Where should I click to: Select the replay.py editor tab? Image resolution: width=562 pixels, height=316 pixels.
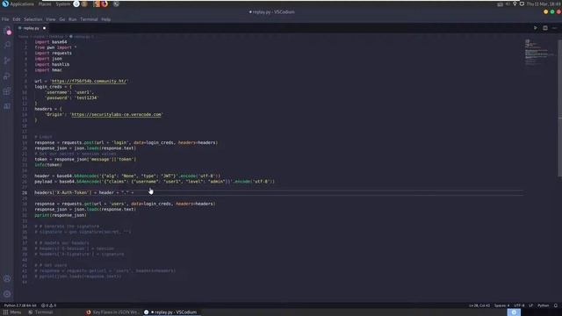(x=32, y=28)
